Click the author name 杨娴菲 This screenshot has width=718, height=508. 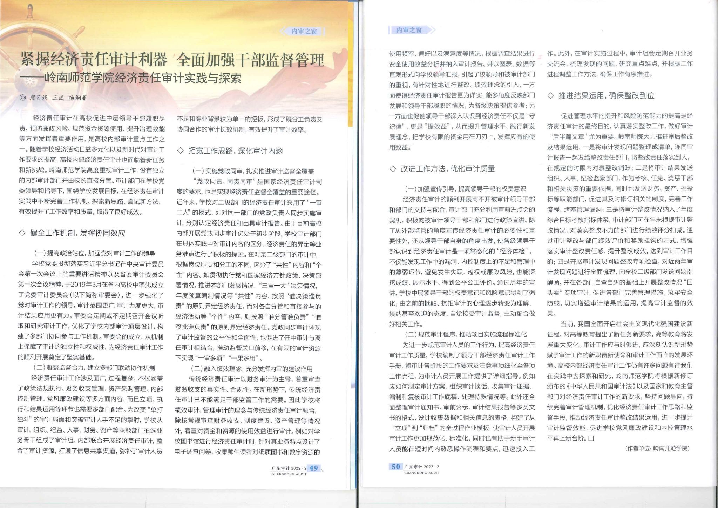pyautogui.click(x=77, y=98)
